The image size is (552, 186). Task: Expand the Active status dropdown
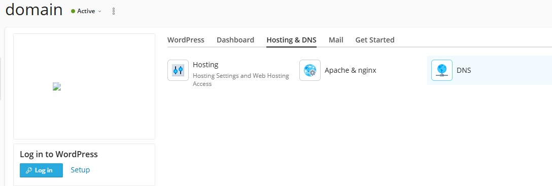[86, 11]
